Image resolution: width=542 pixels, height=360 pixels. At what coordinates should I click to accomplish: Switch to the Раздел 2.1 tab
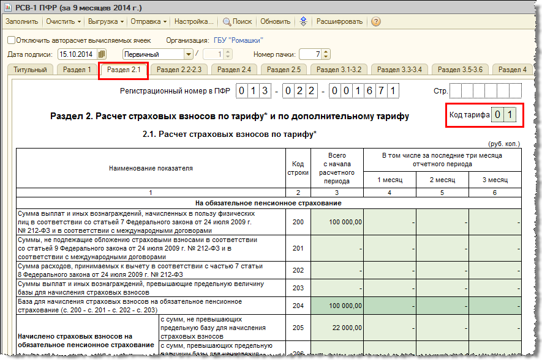(x=124, y=70)
